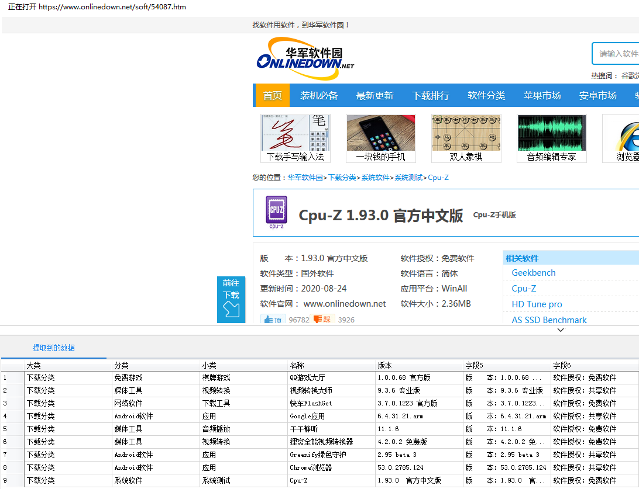Select the Chrome浏览器 cell
639x489 pixels.
332,467
